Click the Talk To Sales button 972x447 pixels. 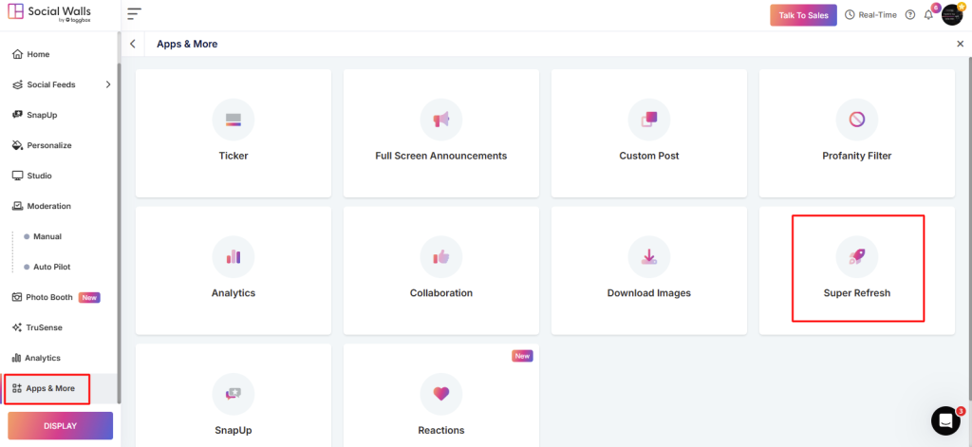click(803, 15)
